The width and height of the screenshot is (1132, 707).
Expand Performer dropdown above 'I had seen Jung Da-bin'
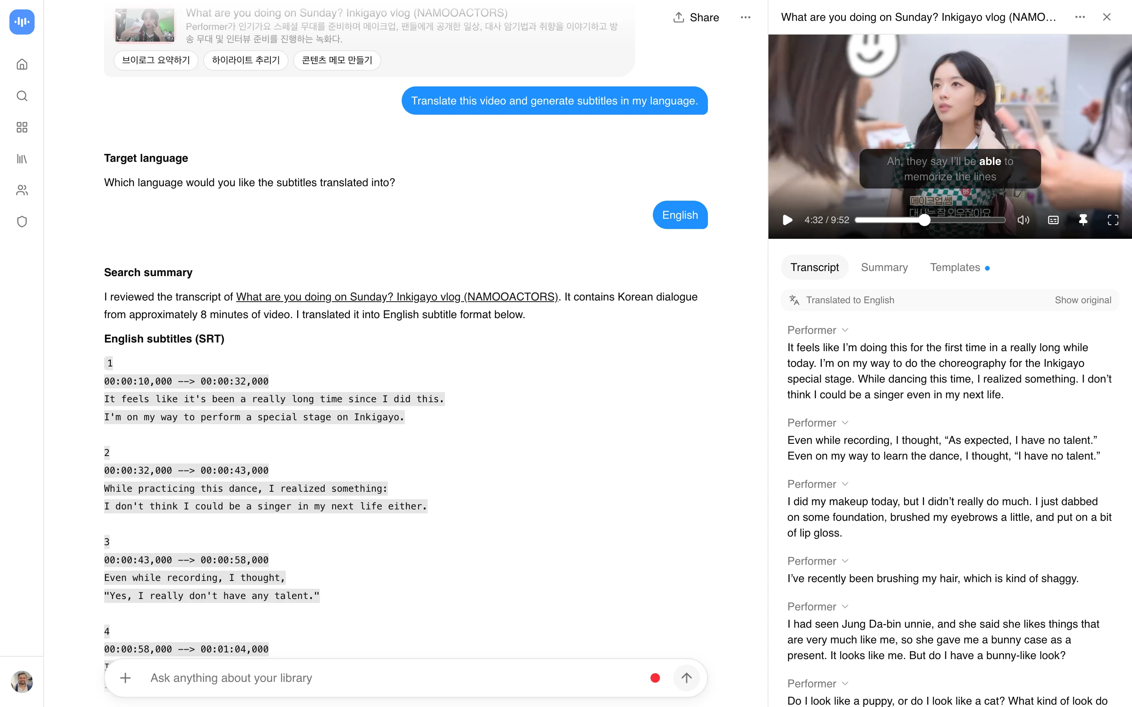[818, 606]
